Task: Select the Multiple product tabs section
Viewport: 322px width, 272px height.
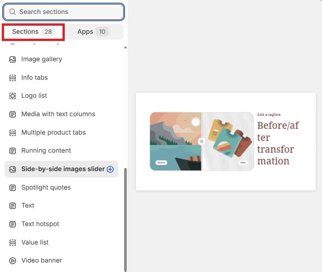Action: tap(54, 132)
